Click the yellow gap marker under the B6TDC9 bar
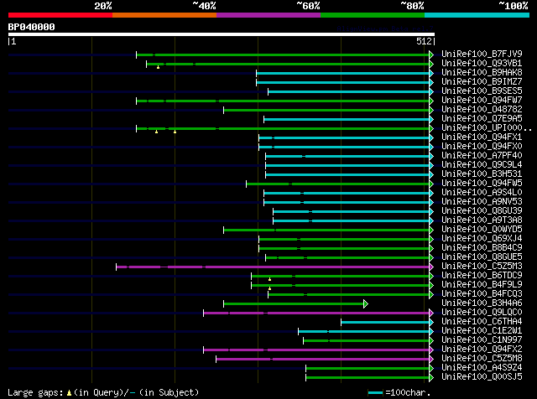537x399 pixels. pyautogui.click(x=269, y=280)
